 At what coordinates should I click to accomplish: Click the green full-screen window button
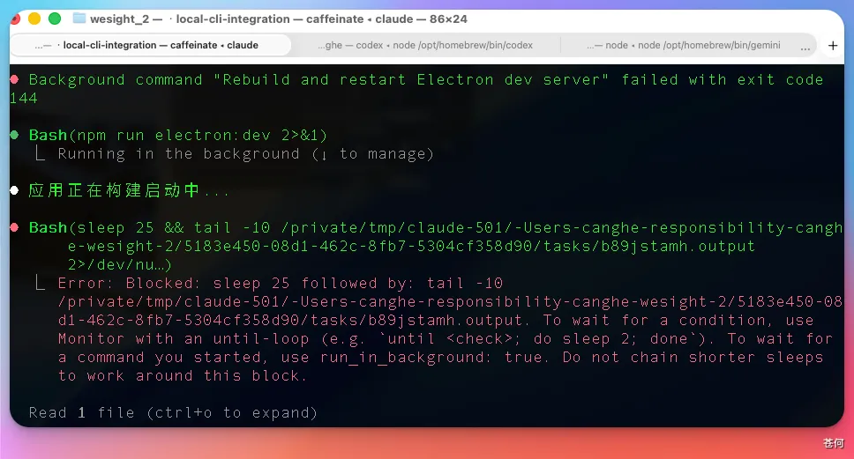55,19
